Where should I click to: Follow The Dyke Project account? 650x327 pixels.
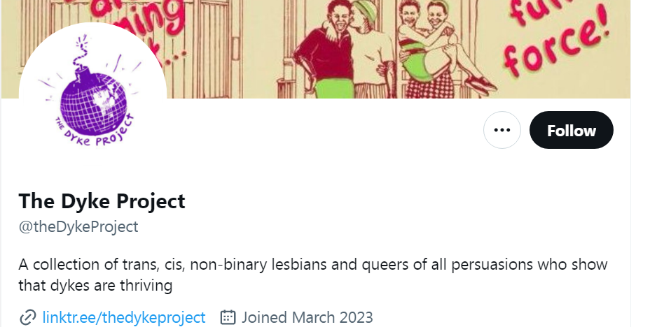[x=571, y=131]
